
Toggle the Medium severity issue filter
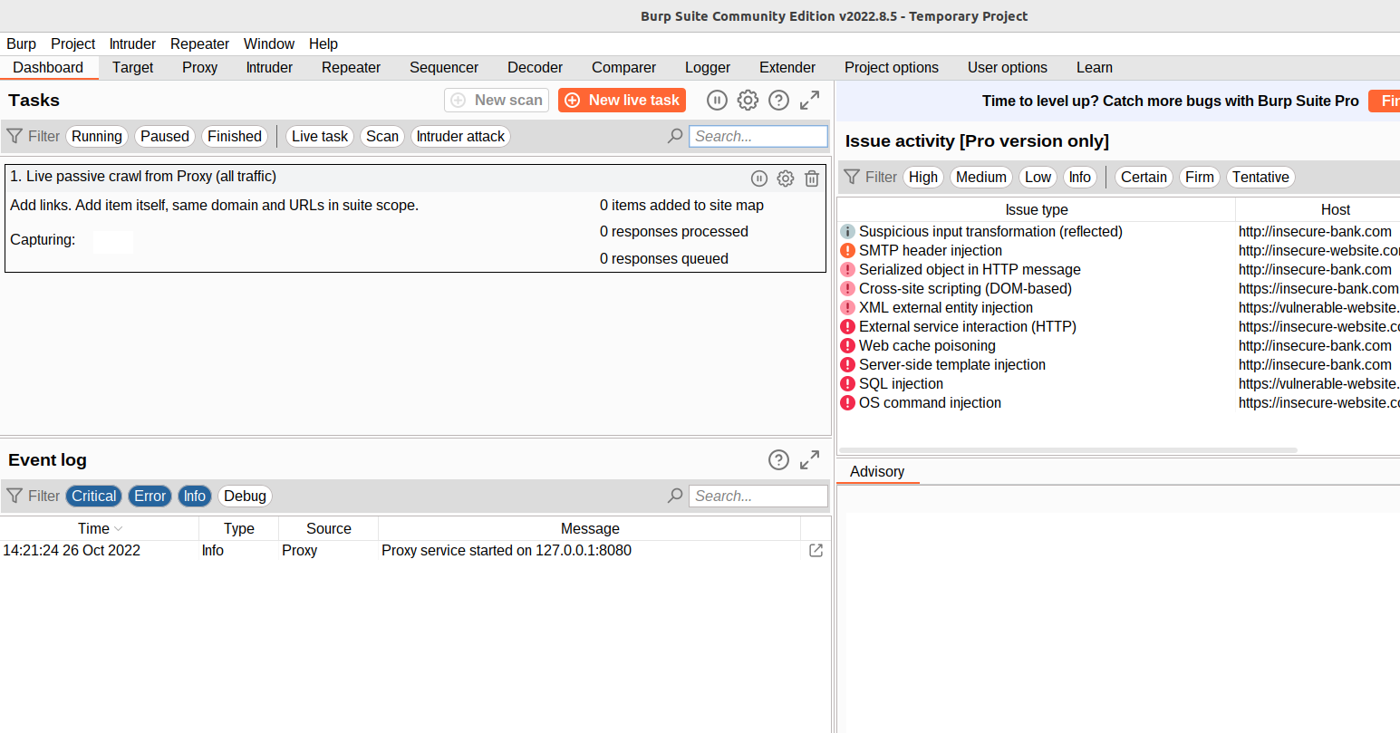[x=981, y=177]
